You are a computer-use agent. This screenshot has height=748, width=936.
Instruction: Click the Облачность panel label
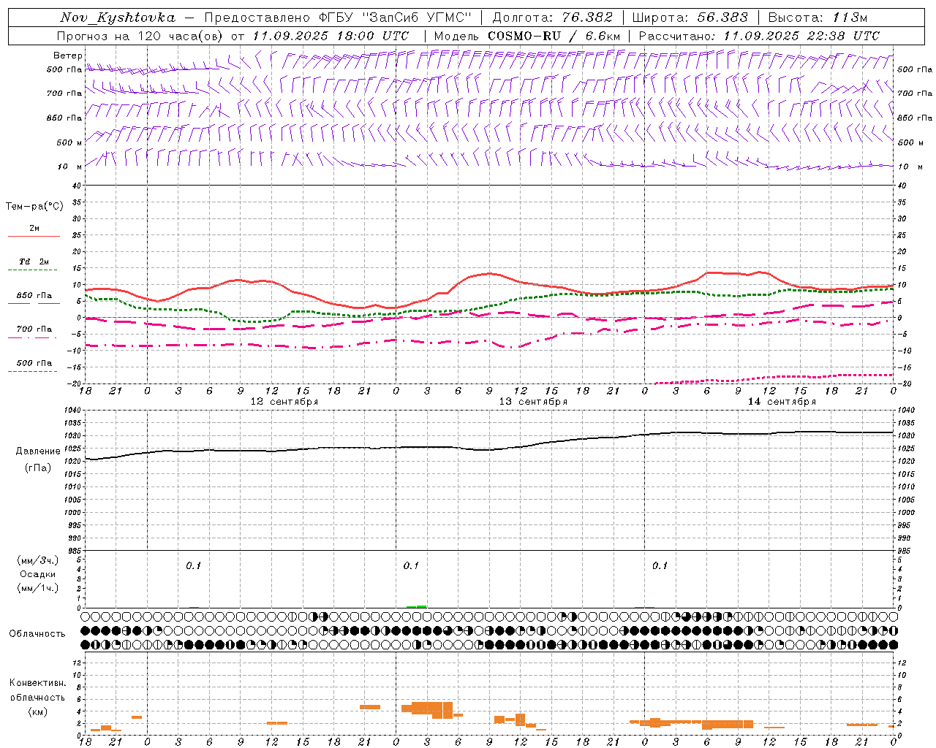[37, 634]
